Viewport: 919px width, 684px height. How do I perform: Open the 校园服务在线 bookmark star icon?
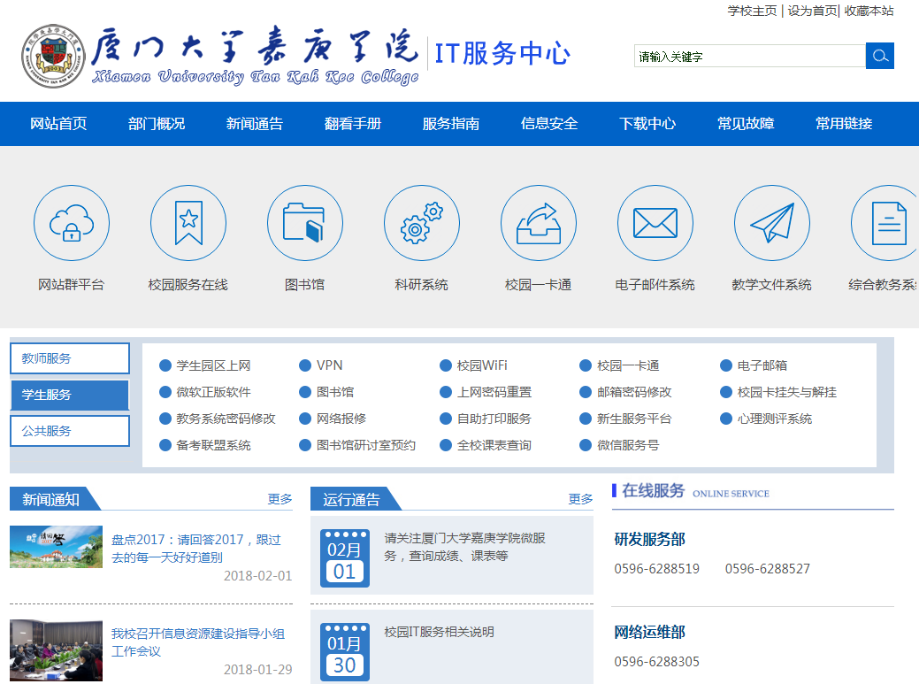(188, 223)
